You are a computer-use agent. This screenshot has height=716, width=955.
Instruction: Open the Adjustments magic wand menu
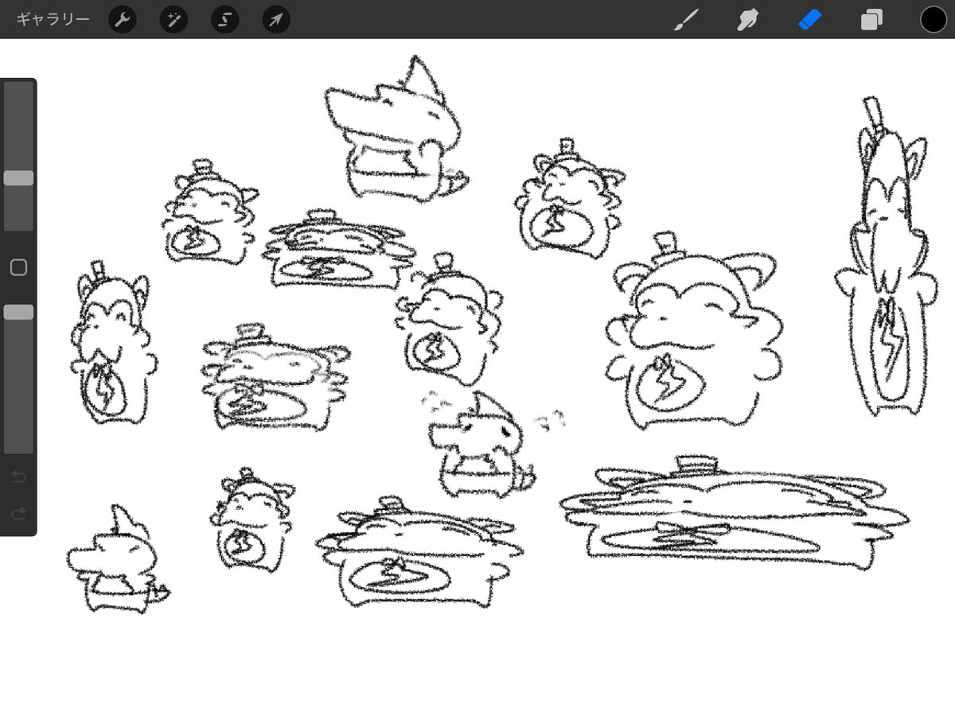point(173,19)
